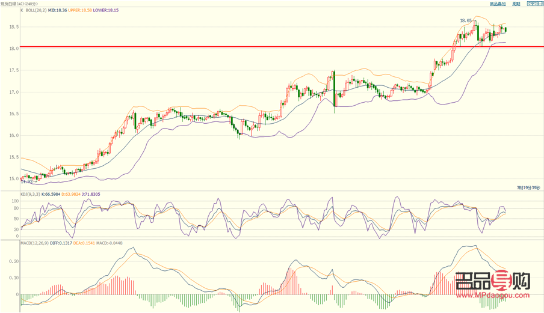Click the 14.93 low price marker
544x313 pixels.
coord(26,181)
